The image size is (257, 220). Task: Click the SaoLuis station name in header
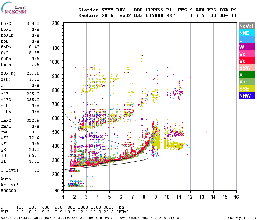[88, 15]
